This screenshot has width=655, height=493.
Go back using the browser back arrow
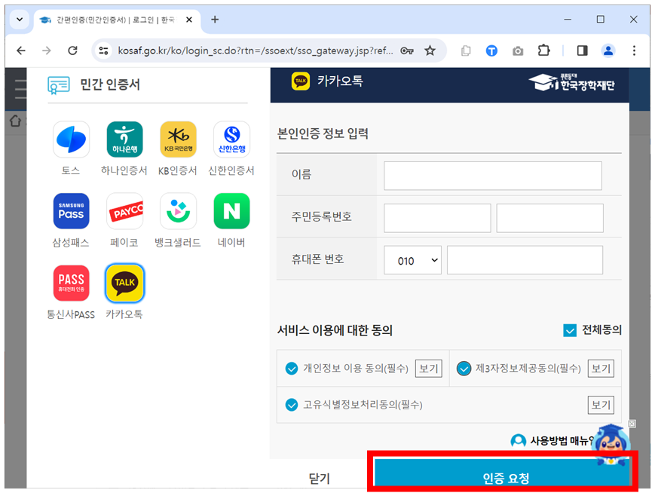click(x=21, y=51)
